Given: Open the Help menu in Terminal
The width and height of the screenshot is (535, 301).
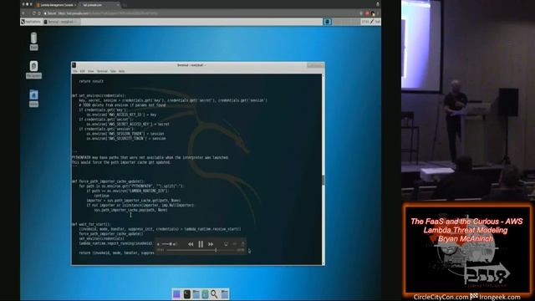Looking at the screenshot, I should [x=121, y=71].
